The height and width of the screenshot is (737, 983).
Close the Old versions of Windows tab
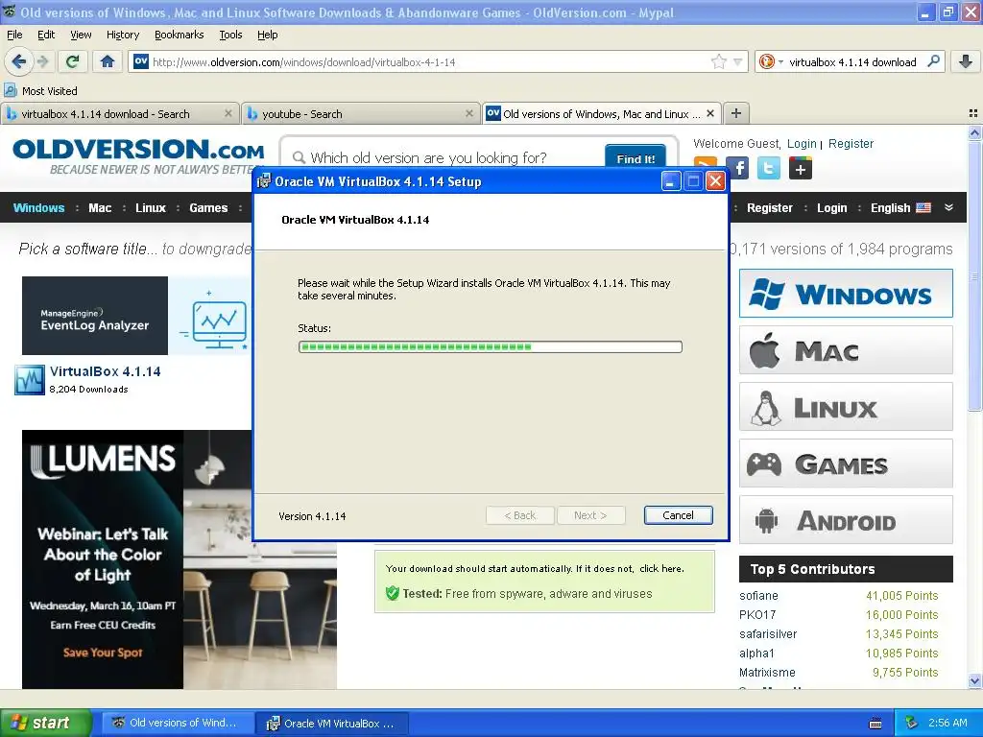coord(710,113)
